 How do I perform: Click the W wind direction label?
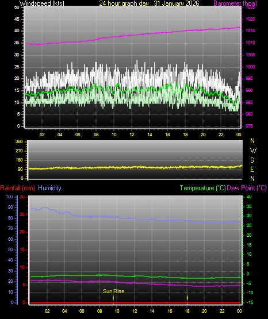click(x=253, y=151)
